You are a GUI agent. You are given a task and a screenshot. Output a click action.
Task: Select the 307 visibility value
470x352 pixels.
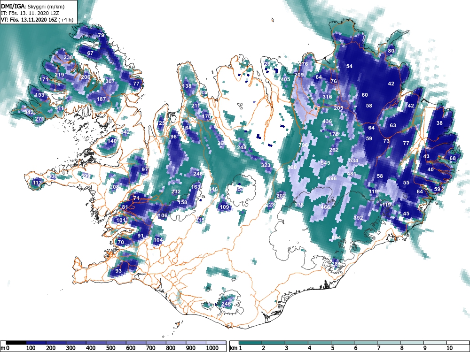(110, 81)
